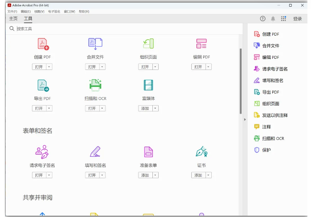This screenshot has width=311, height=217.
Task: Click the 组织页面 icon in the tools grid
Action: (148, 44)
